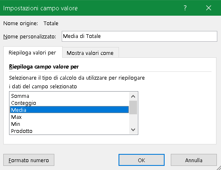The image size is (221, 170).
Task: Select the highlighted Media list entry
Action: coord(69,110)
